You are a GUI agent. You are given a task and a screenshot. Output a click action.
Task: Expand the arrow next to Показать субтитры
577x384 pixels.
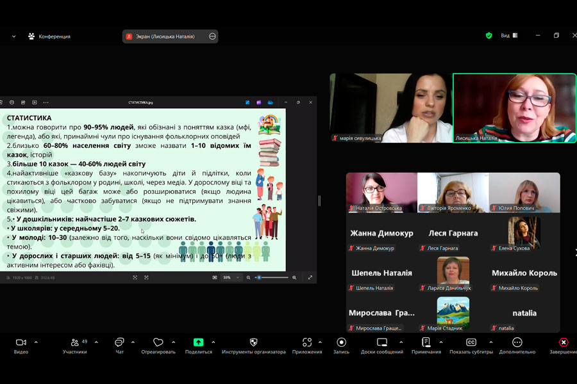point(491,342)
